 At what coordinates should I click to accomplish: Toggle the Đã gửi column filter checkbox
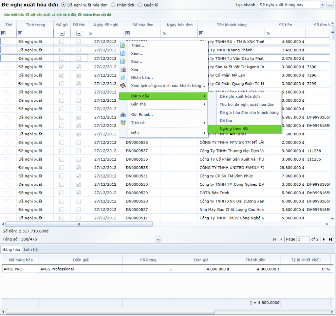[x=62, y=33]
